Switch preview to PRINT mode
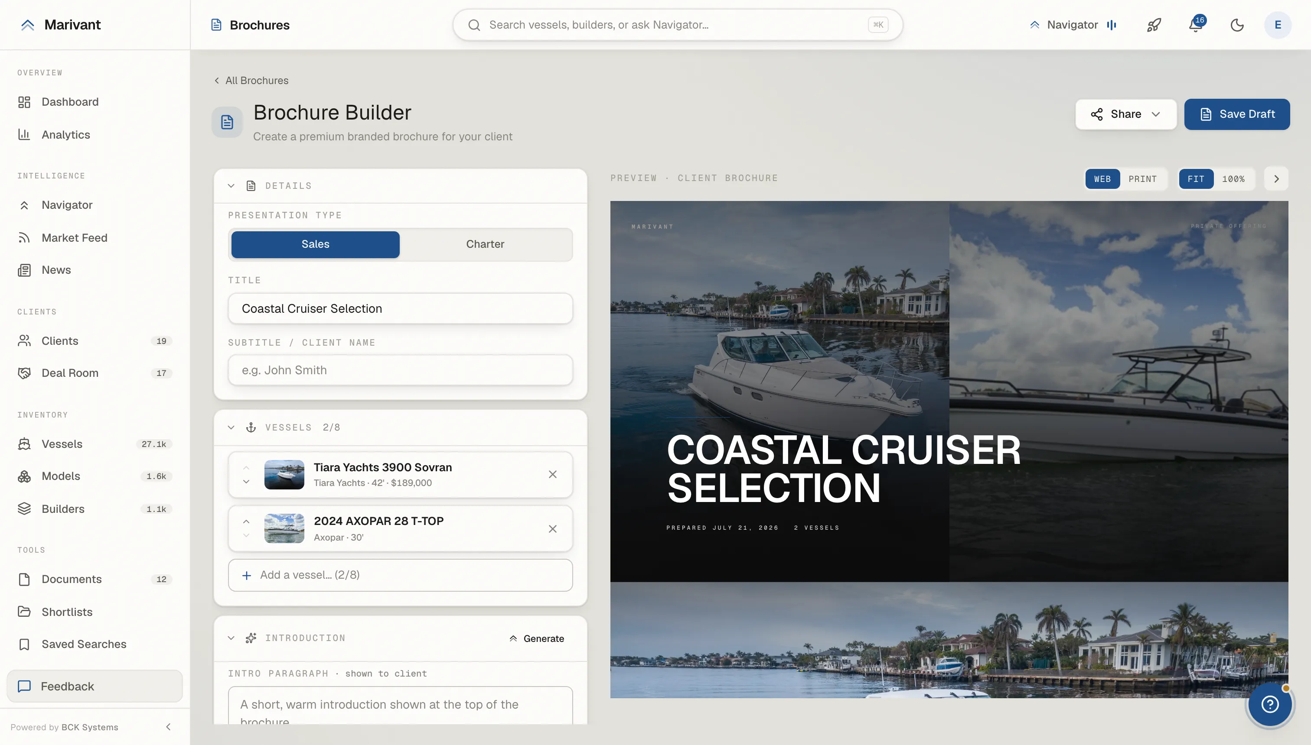The image size is (1311, 745). 1142,179
